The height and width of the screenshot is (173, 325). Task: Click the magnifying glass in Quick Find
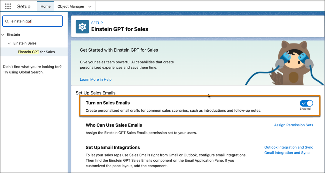[x=7, y=21]
